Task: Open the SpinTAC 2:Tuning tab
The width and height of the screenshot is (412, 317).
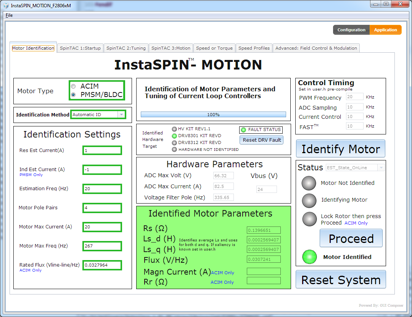Action: click(x=126, y=48)
